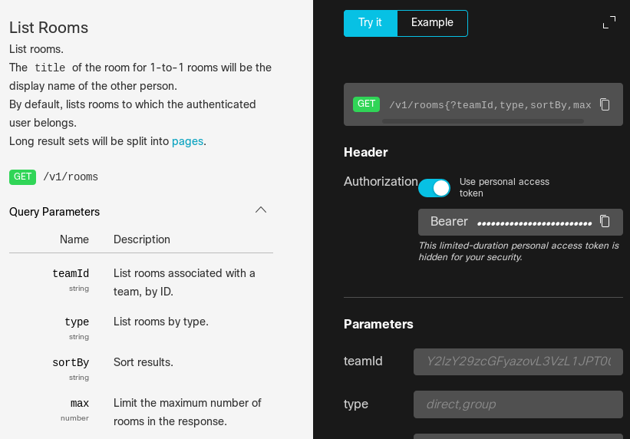Open the pages link
This screenshot has height=439, width=630.
(x=187, y=141)
